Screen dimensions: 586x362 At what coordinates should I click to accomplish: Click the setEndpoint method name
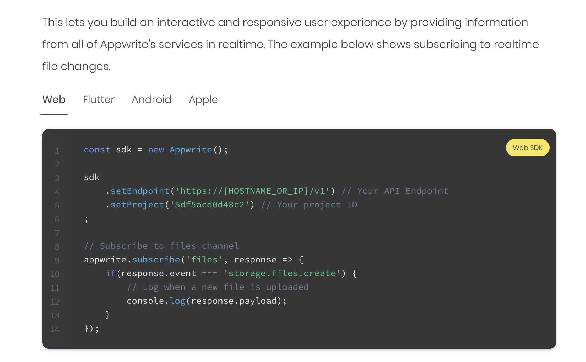(140, 191)
